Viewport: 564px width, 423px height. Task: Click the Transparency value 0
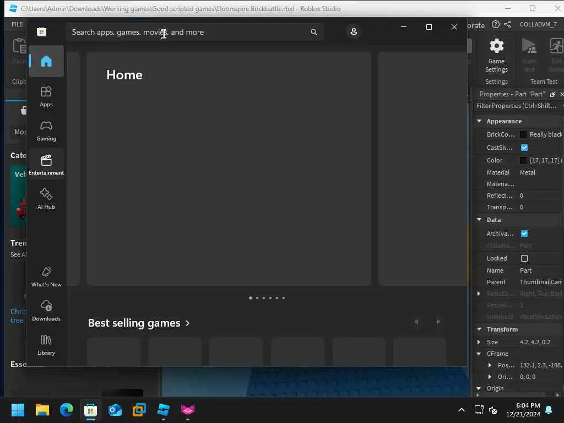(522, 207)
